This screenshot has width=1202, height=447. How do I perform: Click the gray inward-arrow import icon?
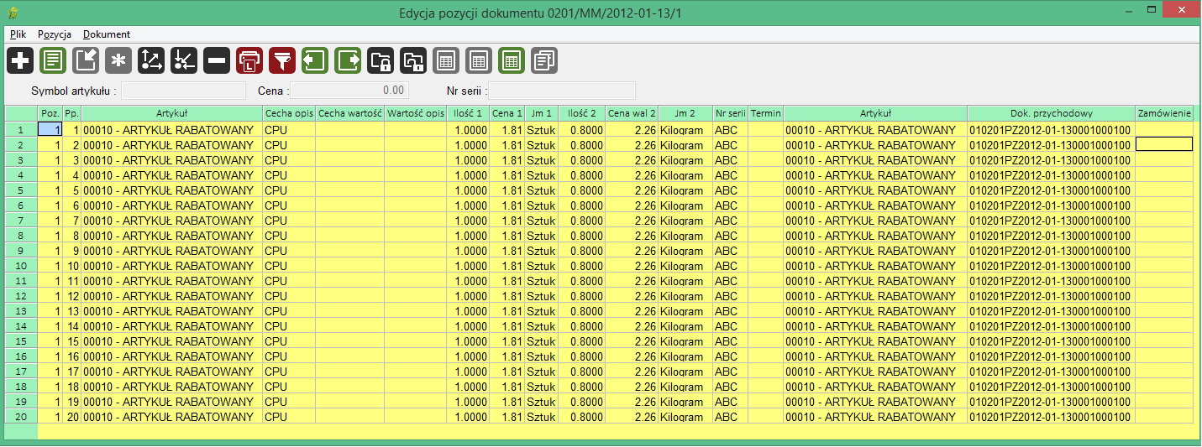[x=86, y=60]
